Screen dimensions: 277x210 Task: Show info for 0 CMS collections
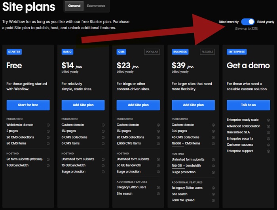103,137
